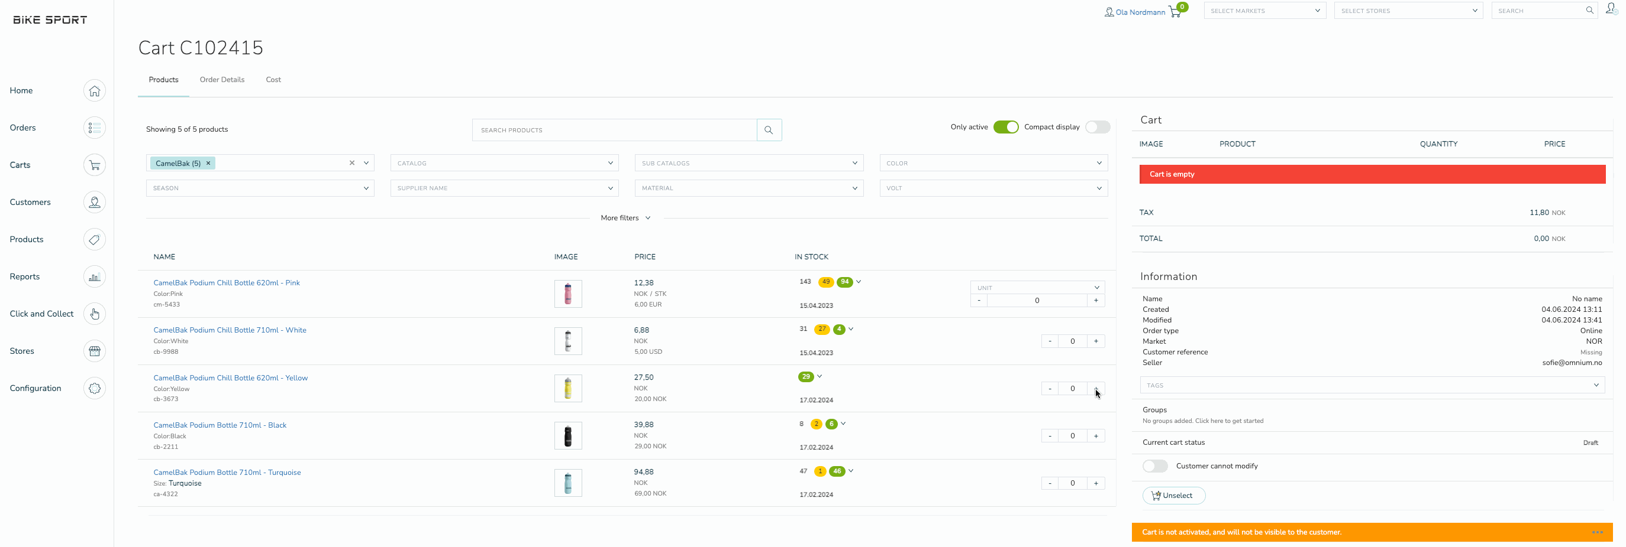Open the Sub Catalogs filter dropdown
This screenshot has height=547, width=1626.
point(749,163)
